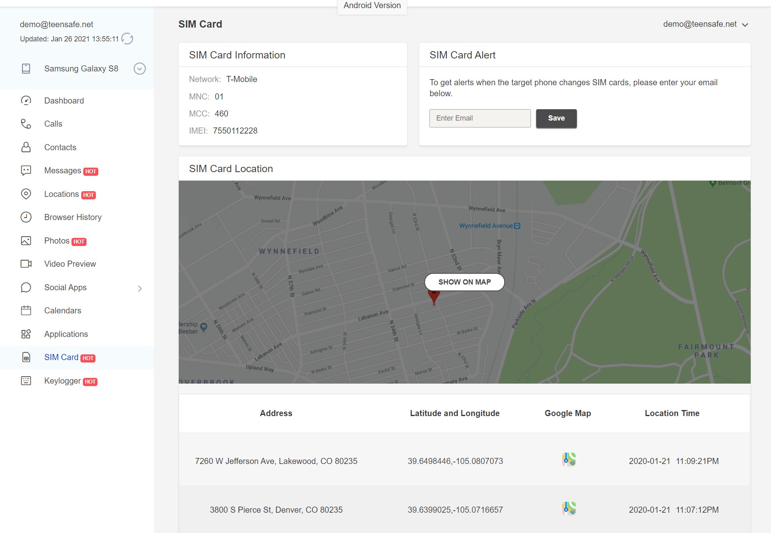Click the red location pin on map
This screenshot has width=771, height=533.
434,297
